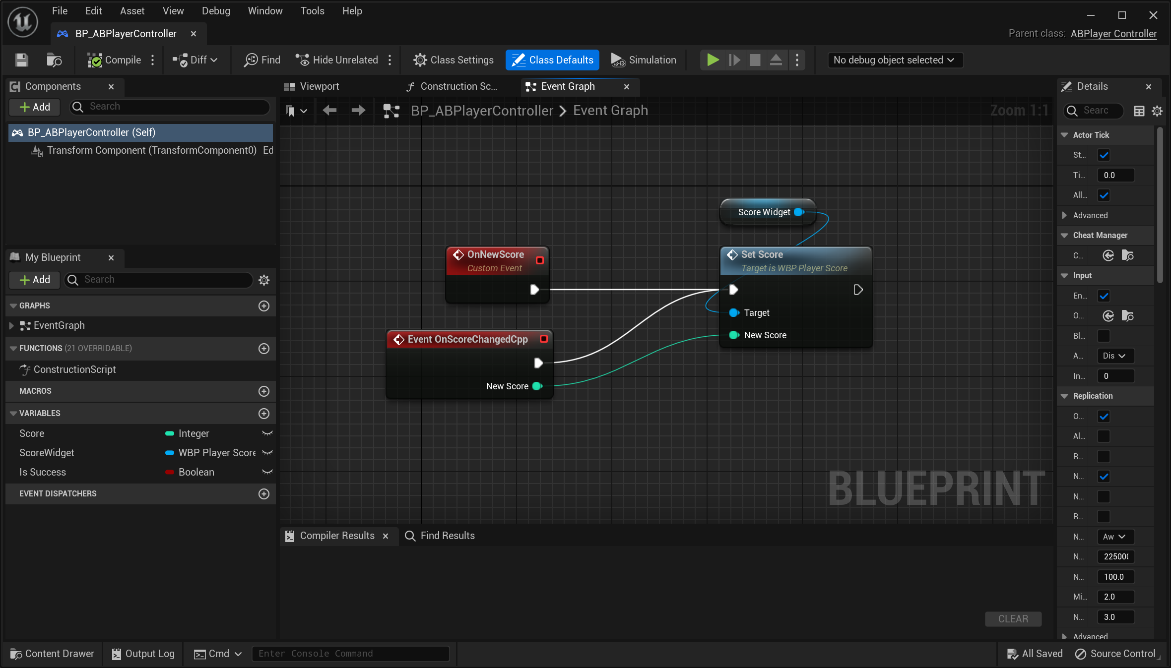
Task: Open the Output Log
Action: (143, 654)
